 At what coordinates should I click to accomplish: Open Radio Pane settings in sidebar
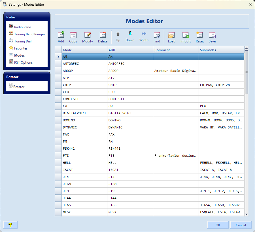23,27
